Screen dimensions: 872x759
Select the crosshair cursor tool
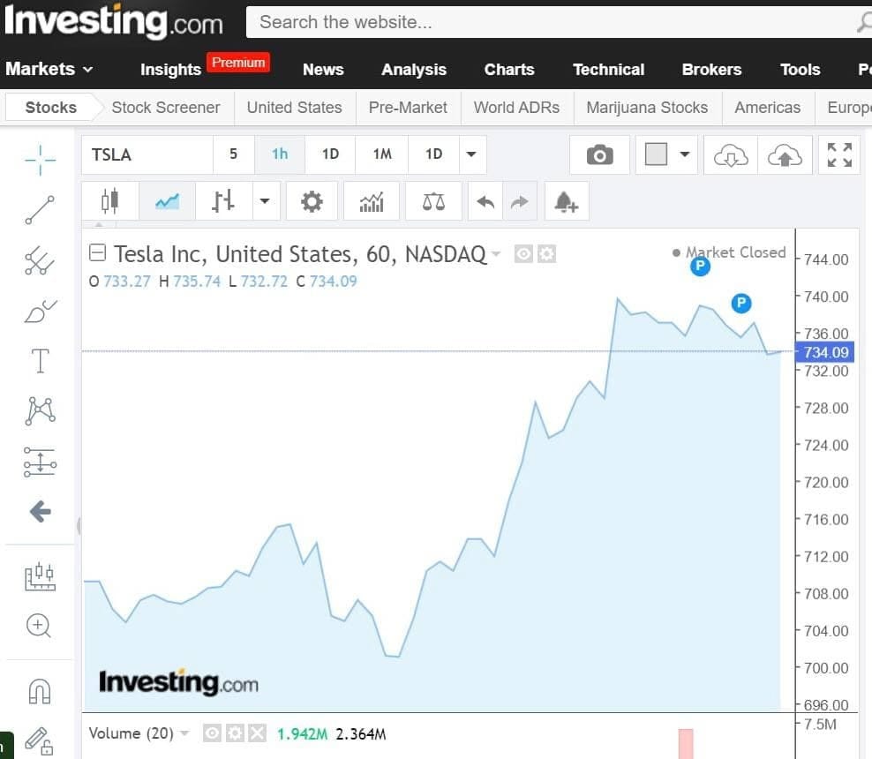tap(40, 160)
